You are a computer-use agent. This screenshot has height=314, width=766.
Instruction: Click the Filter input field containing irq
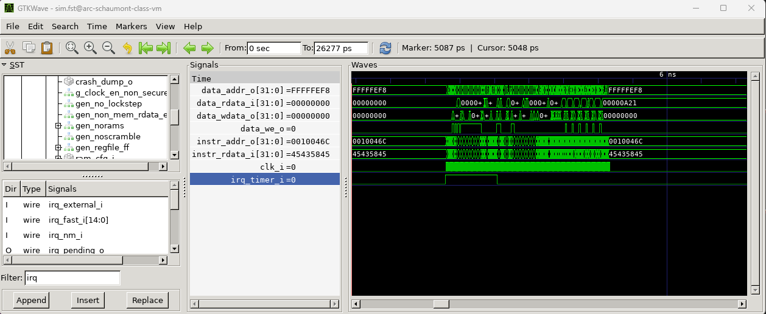point(72,278)
